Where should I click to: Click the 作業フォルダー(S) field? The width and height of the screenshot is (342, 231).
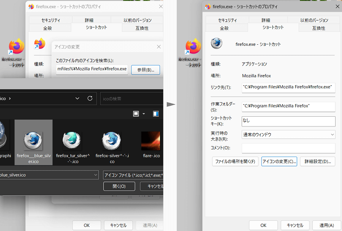[x=288, y=107]
